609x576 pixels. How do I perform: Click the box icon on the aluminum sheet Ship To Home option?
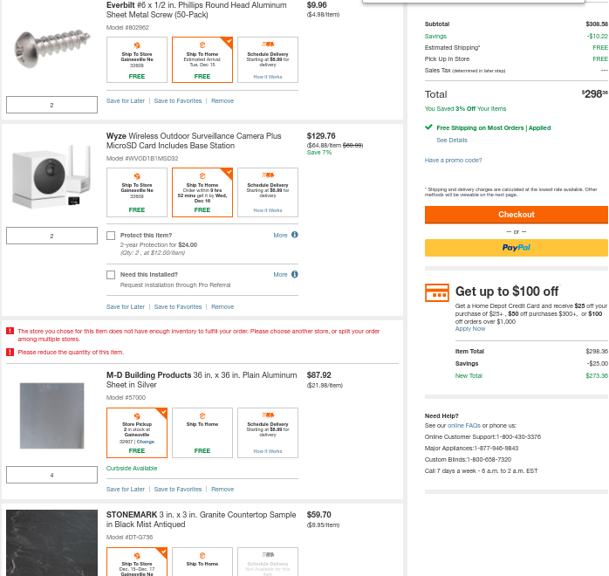tap(202, 415)
